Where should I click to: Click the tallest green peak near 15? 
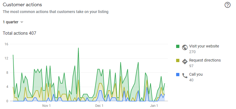click(x=78, y=48)
